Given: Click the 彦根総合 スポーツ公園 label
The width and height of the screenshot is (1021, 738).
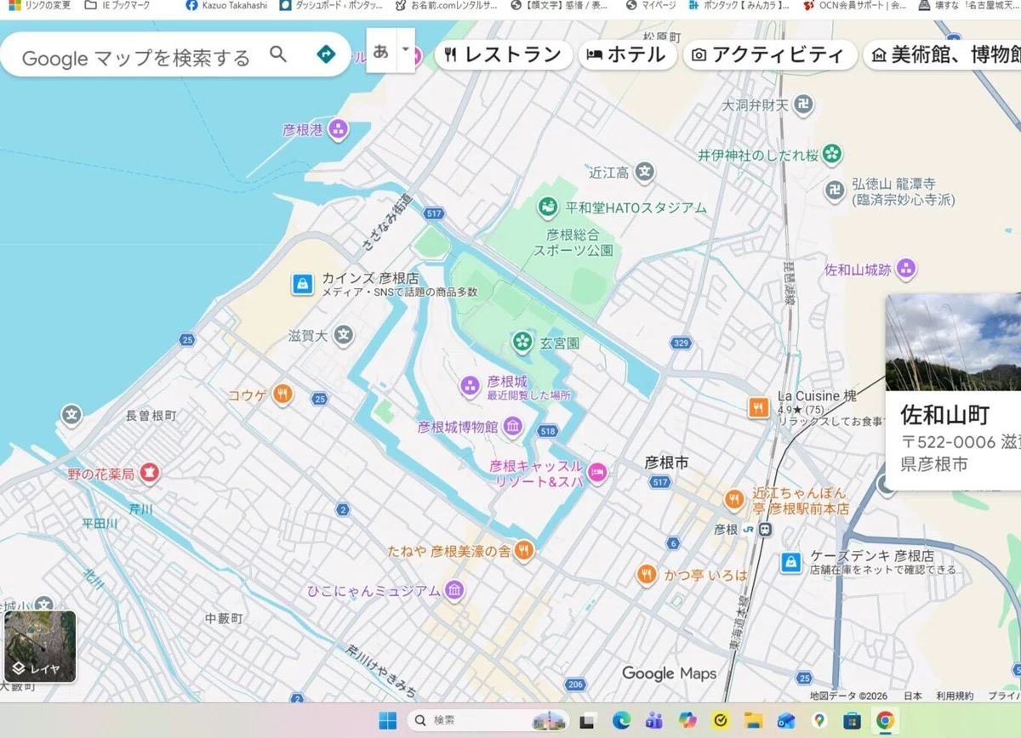Looking at the screenshot, I should point(573,242).
